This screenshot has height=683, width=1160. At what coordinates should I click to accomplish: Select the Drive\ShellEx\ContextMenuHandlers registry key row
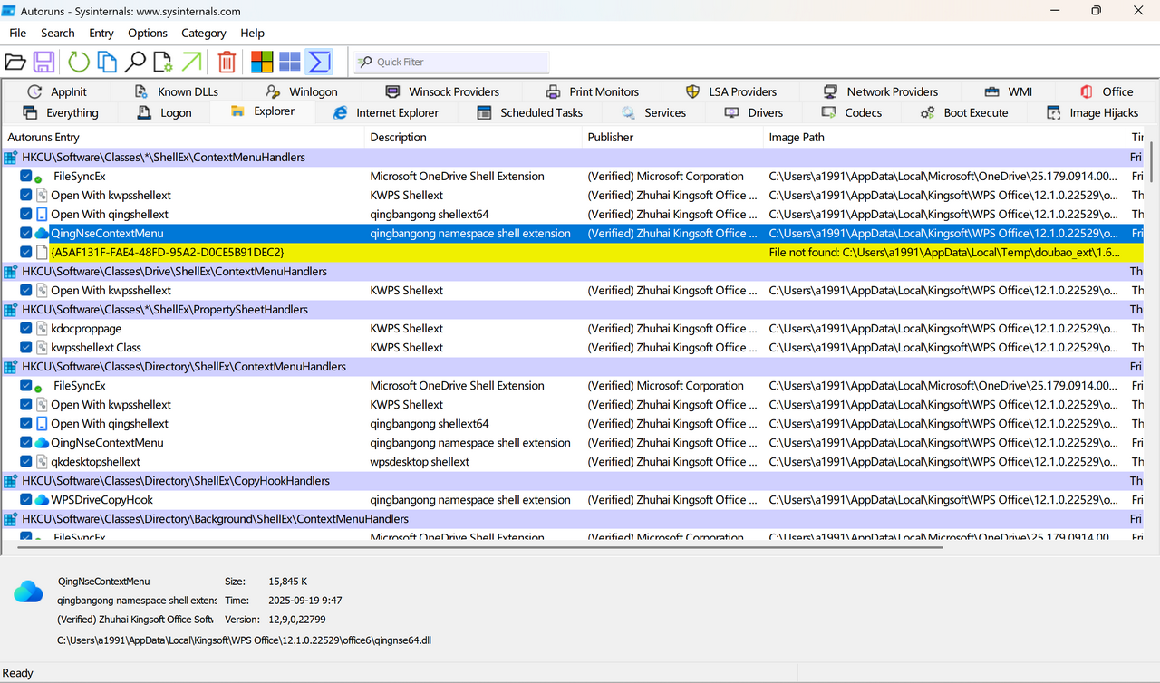[575, 272]
